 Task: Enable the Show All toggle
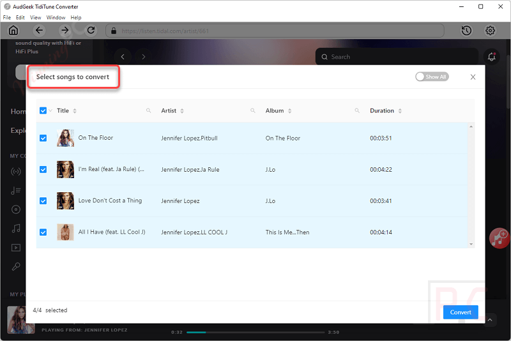pyautogui.click(x=432, y=77)
